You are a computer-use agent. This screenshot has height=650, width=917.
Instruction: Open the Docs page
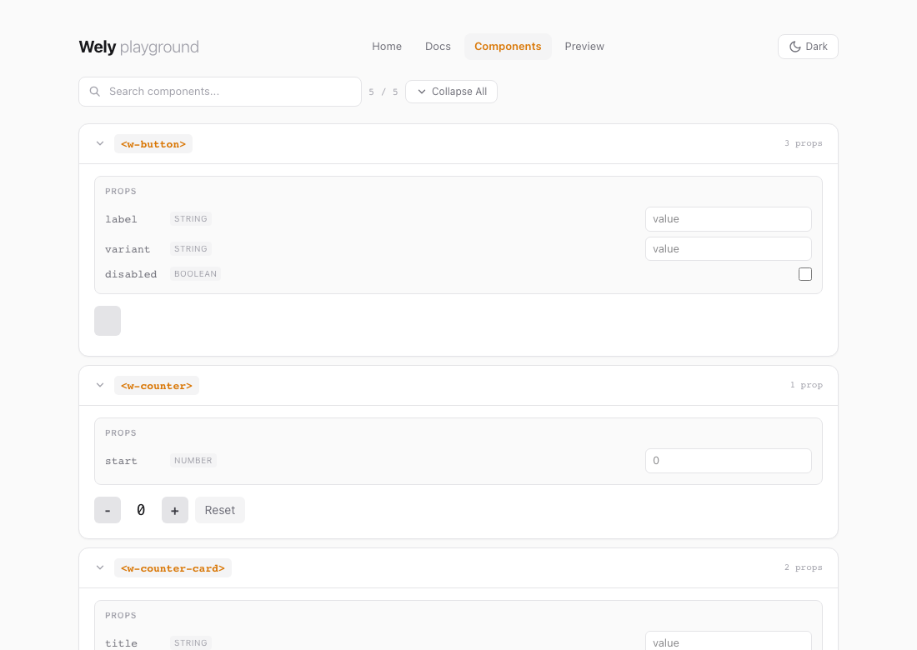[438, 46]
